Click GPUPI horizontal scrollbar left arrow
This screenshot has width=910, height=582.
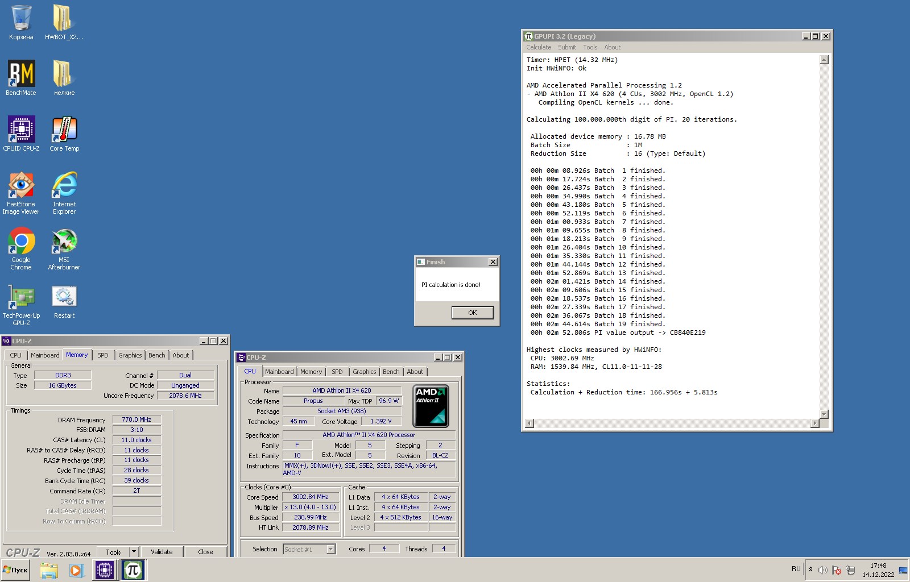530,423
